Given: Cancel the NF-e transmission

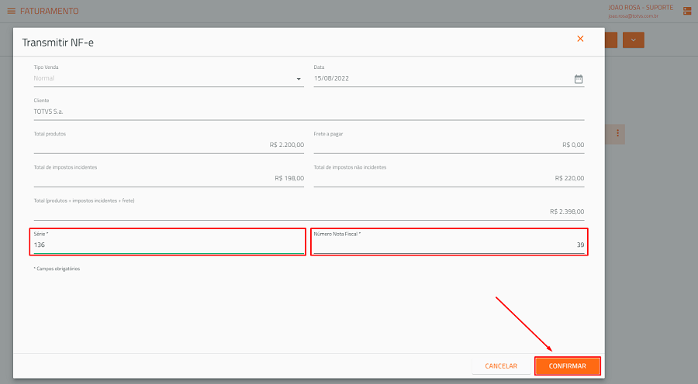Looking at the screenshot, I should tap(501, 365).
